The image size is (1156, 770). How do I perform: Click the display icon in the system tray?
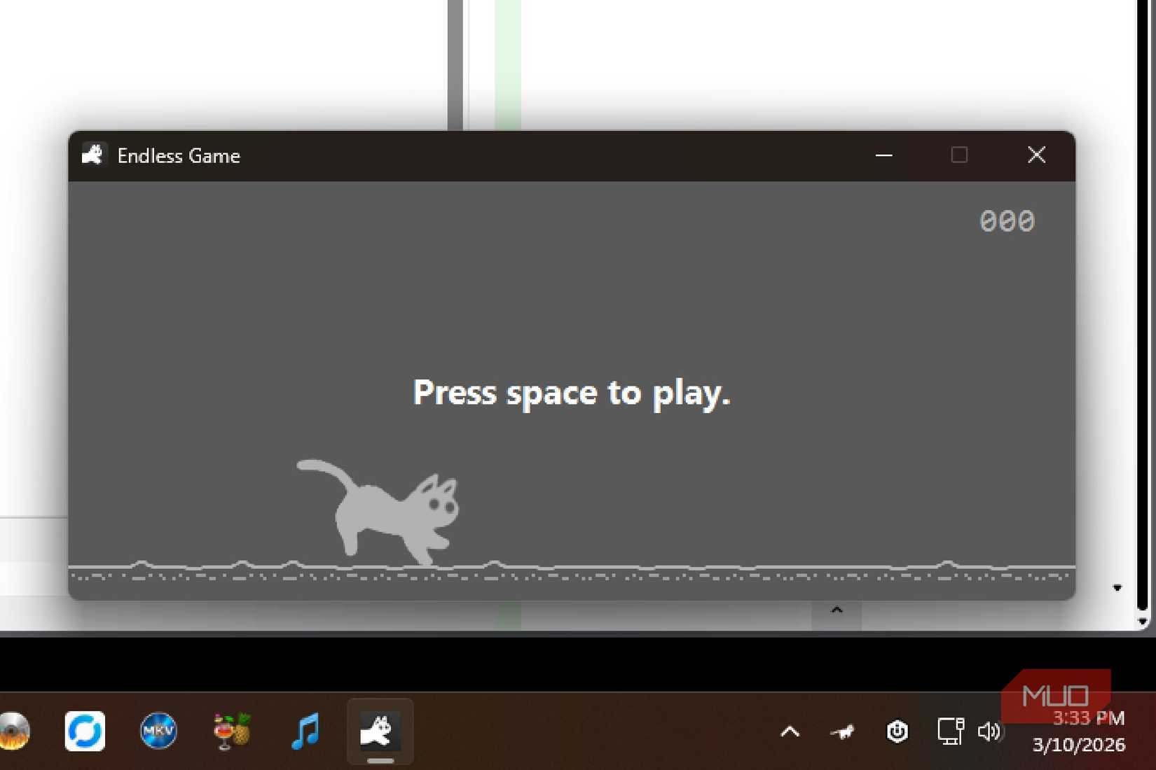(x=950, y=732)
